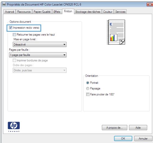The height and width of the screenshot is (143, 153).
Task: Uncheck Impression recto verso checkbox
Action: [11, 28]
